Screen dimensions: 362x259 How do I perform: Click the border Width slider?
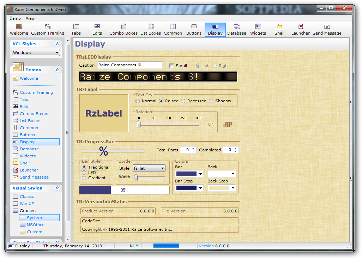coord(150,177)
